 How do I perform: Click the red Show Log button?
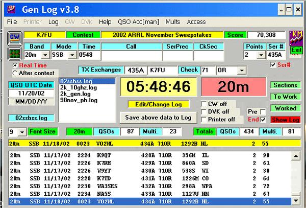(x=285, y=120)
